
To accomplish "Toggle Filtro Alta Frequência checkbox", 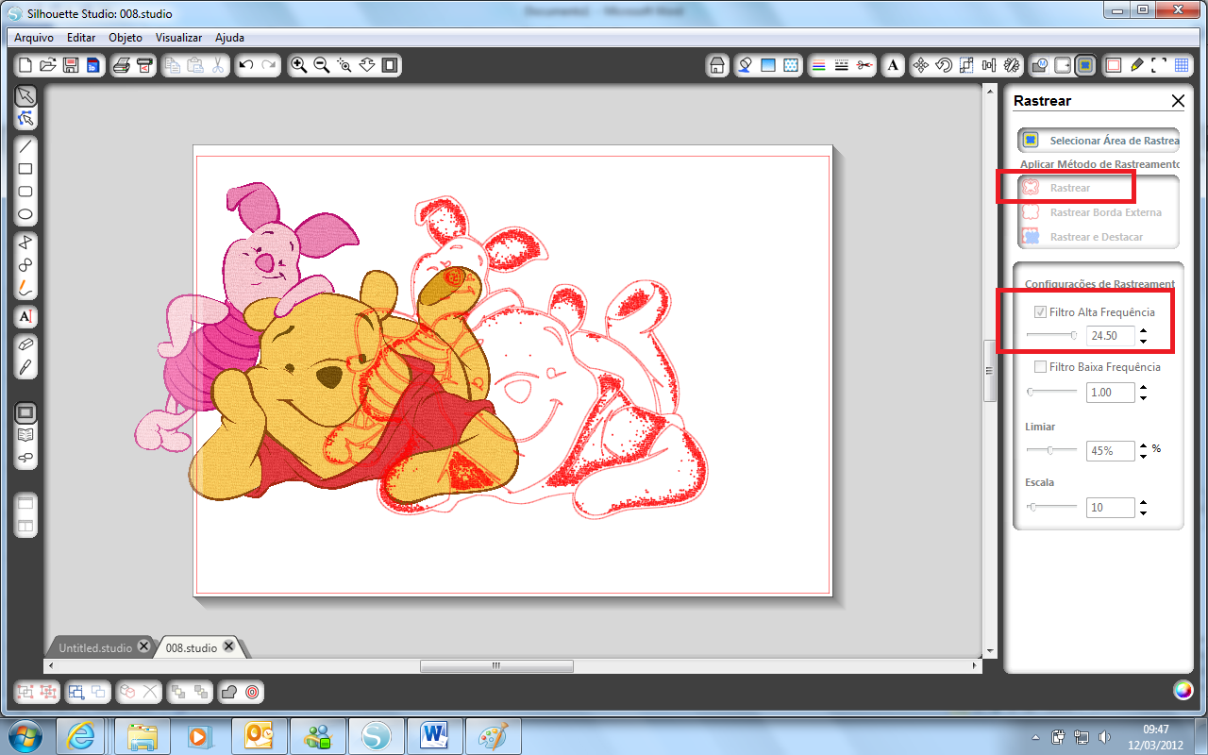I will pyautogui.click(x=1040, y=312).
